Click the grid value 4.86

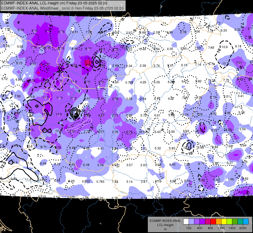[x=170, y=32]
